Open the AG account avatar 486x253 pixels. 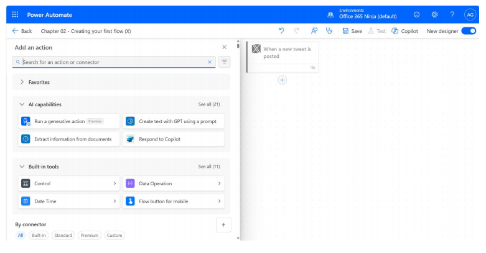(x=470, y=14)
